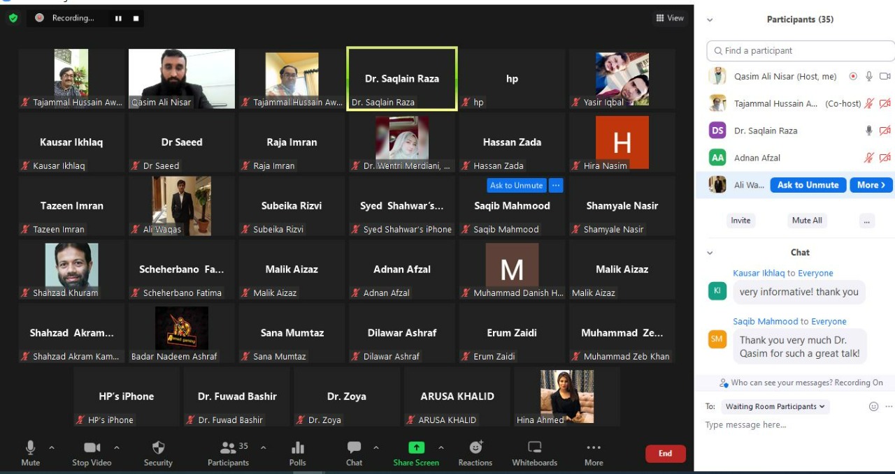Stop the recording with the stop button
This screenshot has width=895, height=474.
[136, 18]
